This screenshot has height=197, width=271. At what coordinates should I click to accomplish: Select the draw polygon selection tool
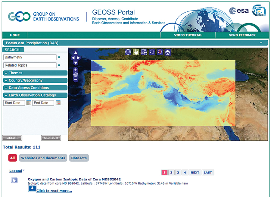pos(152,52)
